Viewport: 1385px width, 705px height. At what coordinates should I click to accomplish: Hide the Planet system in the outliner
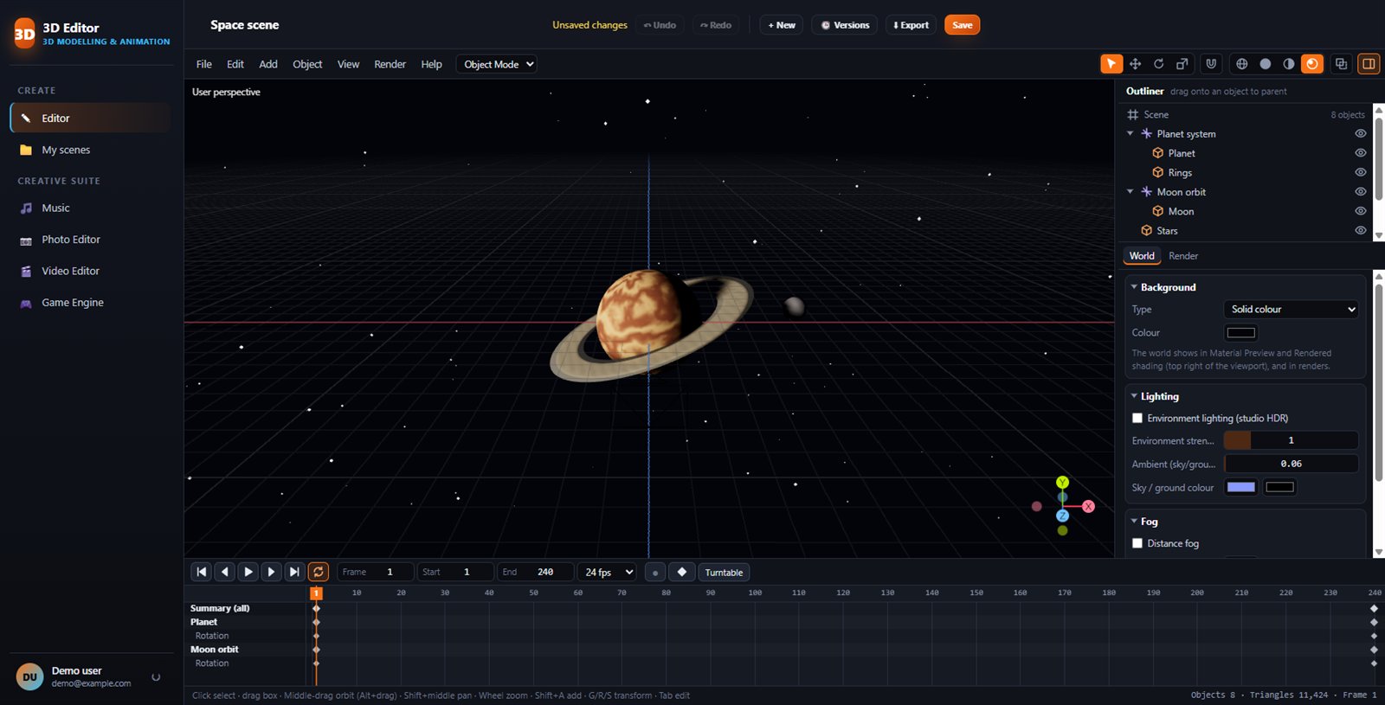(1361, 134)
